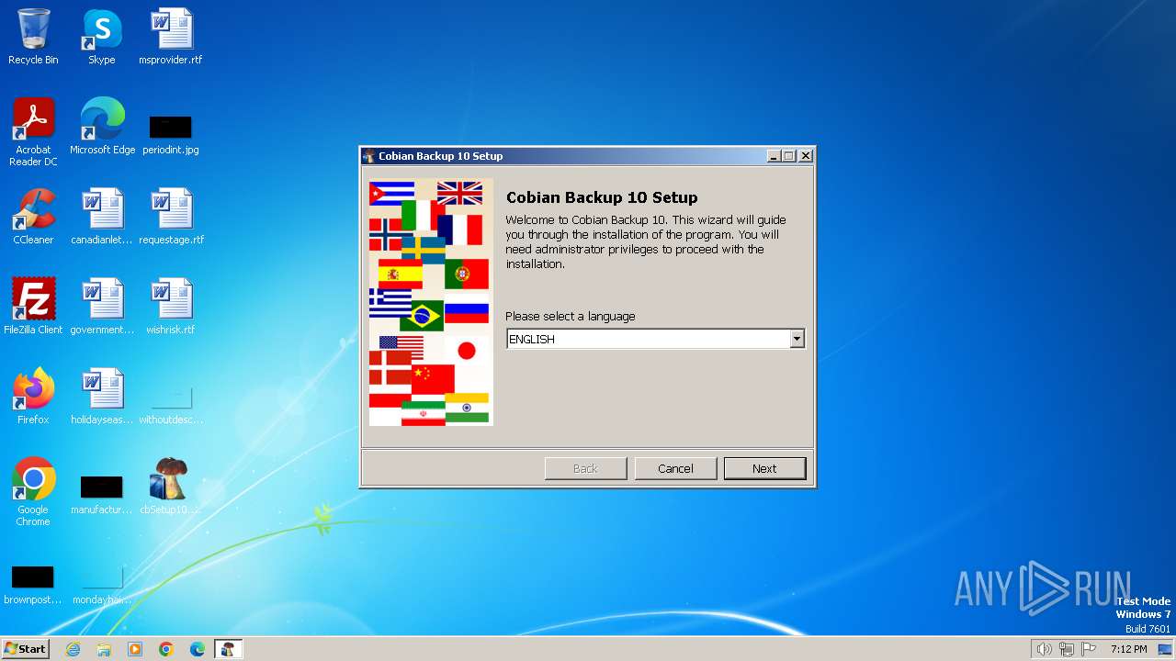Select the CCleaner desktop shortcut
Viewport: 1176px width, 661px height.
pyautogui.click(x=33, y=218)
